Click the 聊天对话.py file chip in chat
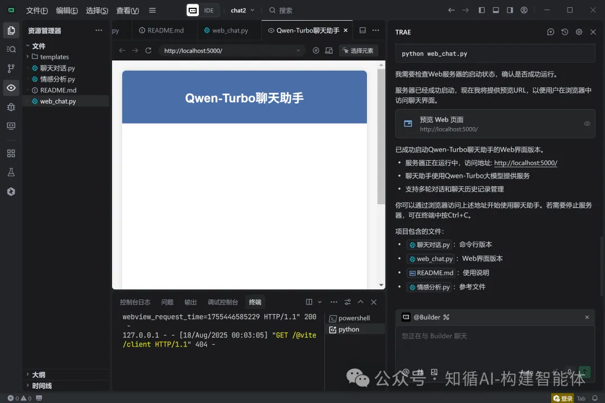 pyautogui.click(x=429, y=245)
